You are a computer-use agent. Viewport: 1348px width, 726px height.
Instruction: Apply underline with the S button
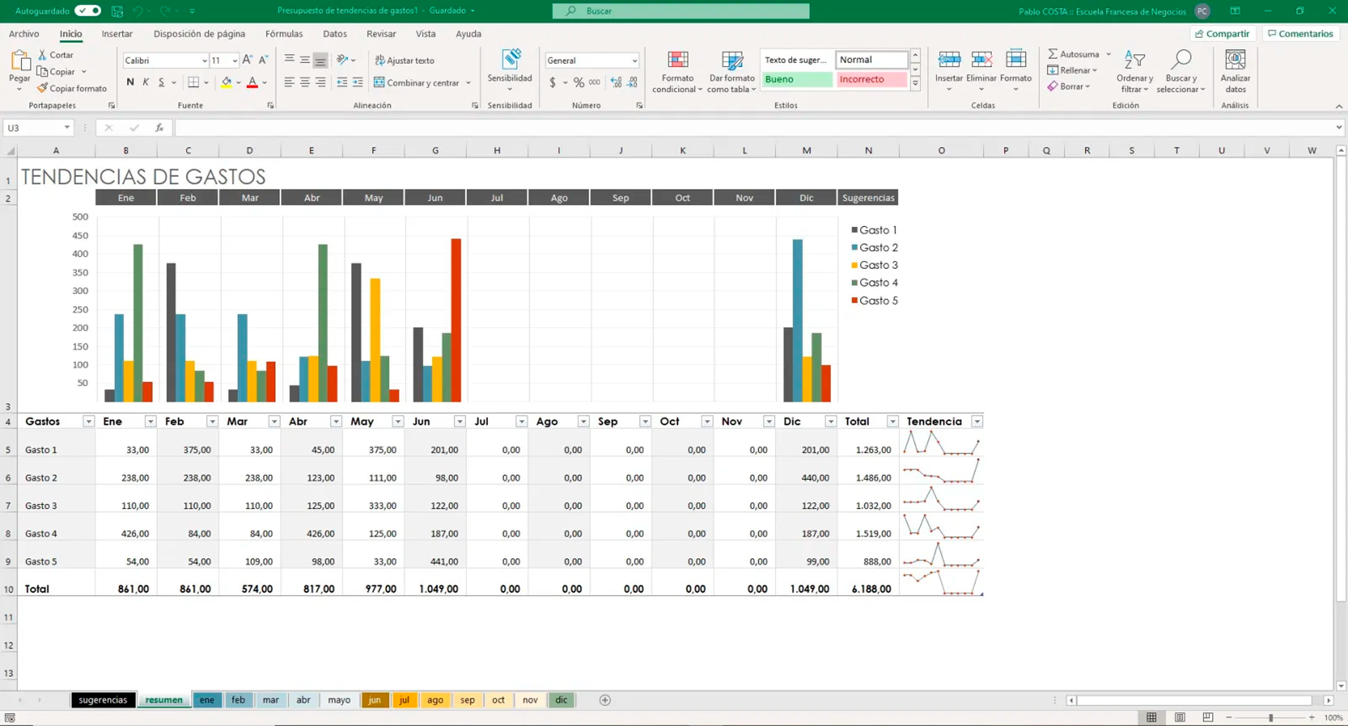click(x=161, y=82)
